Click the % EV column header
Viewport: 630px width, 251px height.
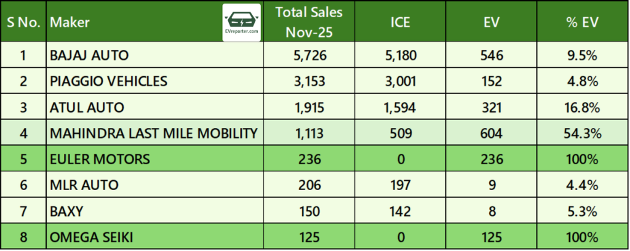583,22
